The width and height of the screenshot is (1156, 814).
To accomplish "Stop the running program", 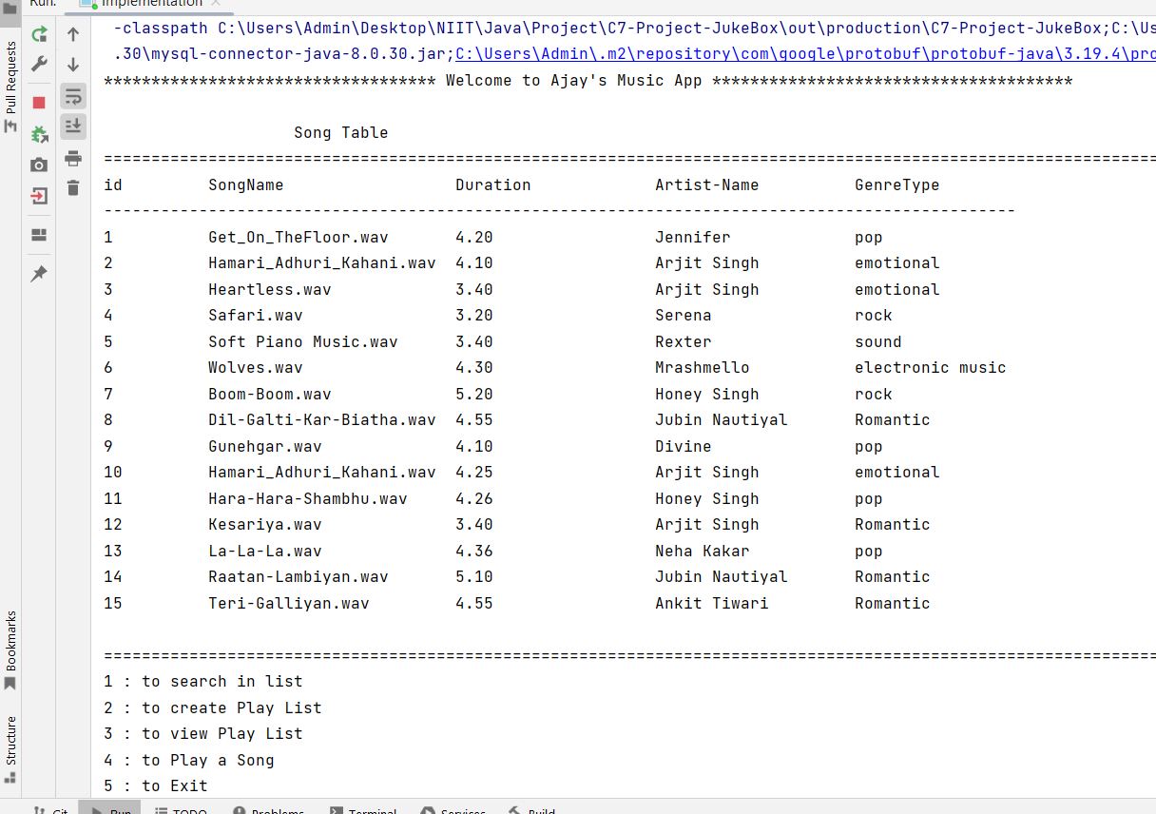I will [39, 102].
